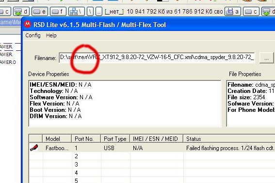The width and height of the screenshot is (275, 183).
Task: Select port number 4 row
Action: [x=152, y=173]
